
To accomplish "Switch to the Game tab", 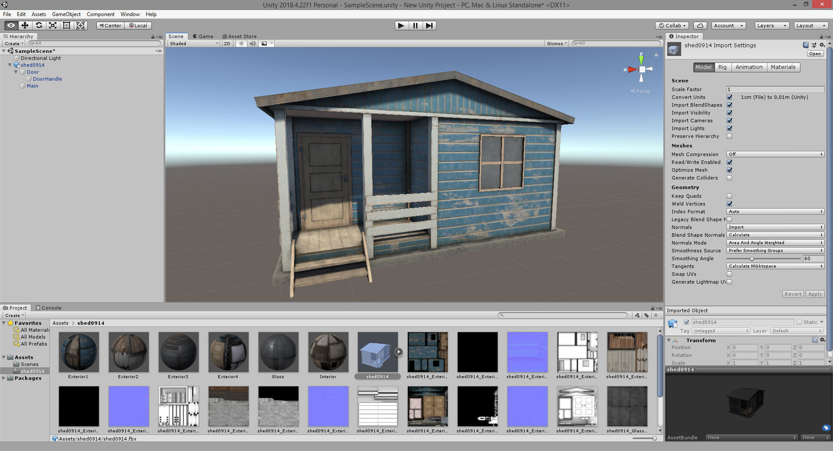I will (x=203, y=36).
